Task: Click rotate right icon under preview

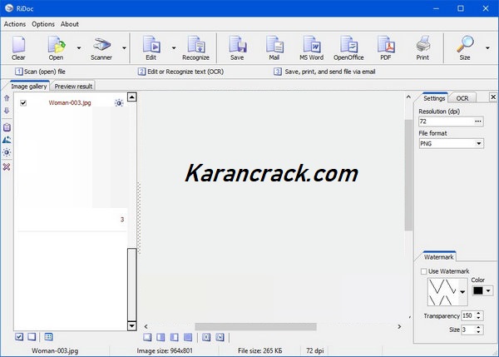Action: [220, 337]
